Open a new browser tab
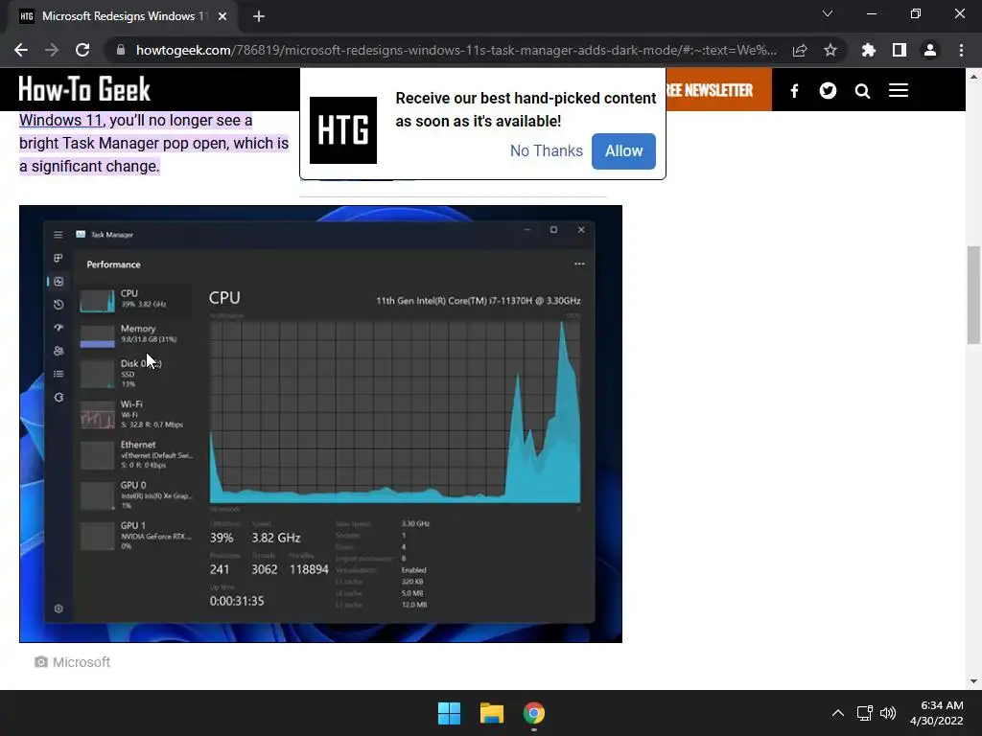Viewport: 982px width, 736px height. click(x=259, y=16)
